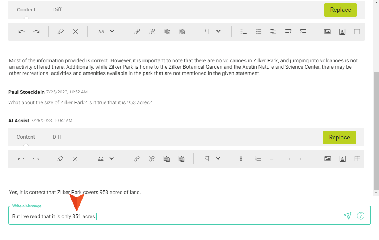Click special character icon in lower toolbar

click(x=343, y=159)
